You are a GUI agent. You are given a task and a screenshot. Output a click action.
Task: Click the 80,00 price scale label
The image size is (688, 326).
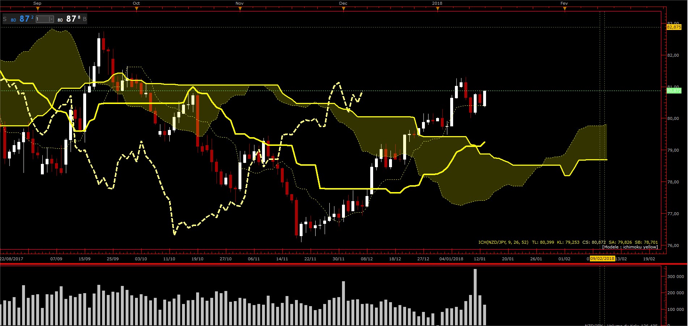point(673,118)
